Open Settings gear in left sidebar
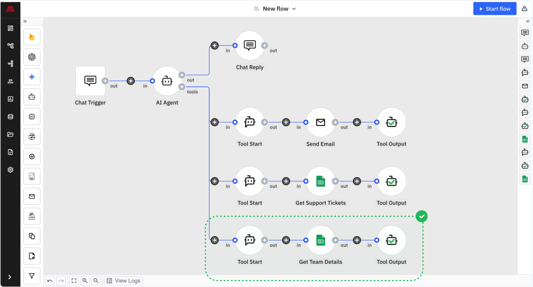This screenshot has height=287, width=533. click(x=10, y=170)
